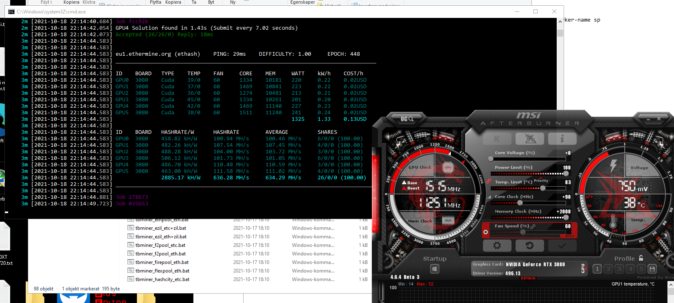Image resolution: width=674 pixels, height=303 pixels.
Task: Close the cmd.exe window
Action: click(x=554, y=11)
